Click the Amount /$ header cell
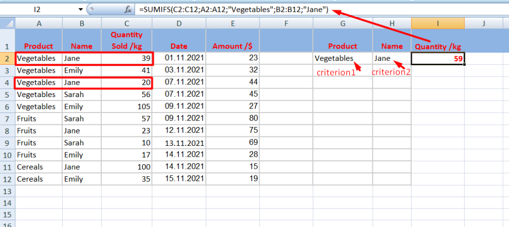 [233, 40]
